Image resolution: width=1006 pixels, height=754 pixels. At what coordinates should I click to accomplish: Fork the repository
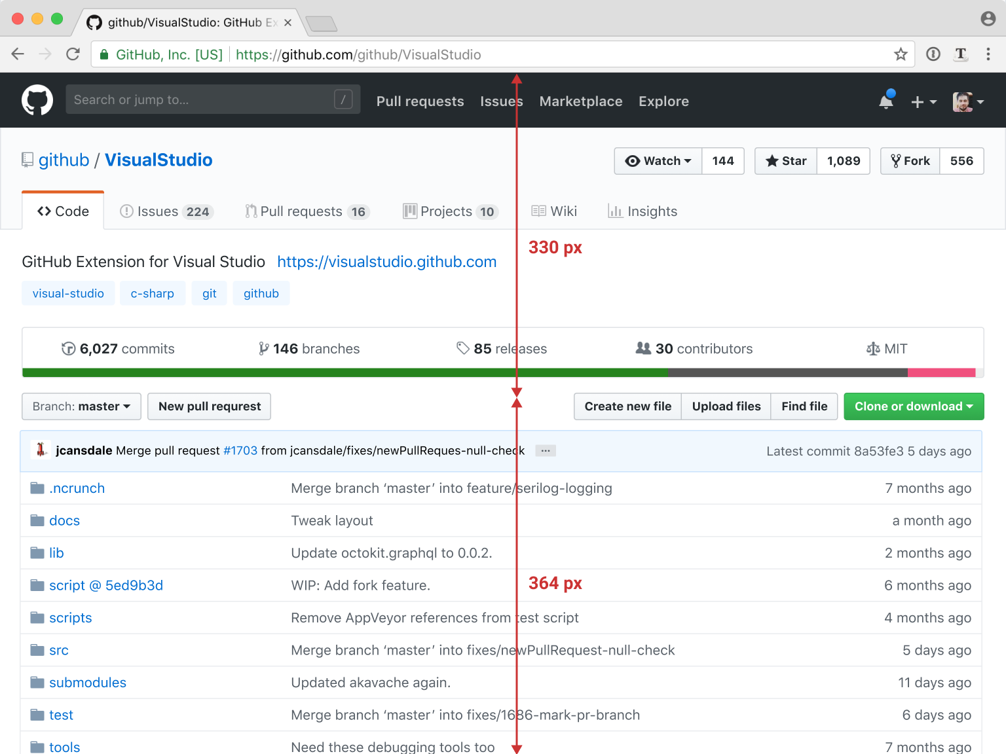[910, 161]
